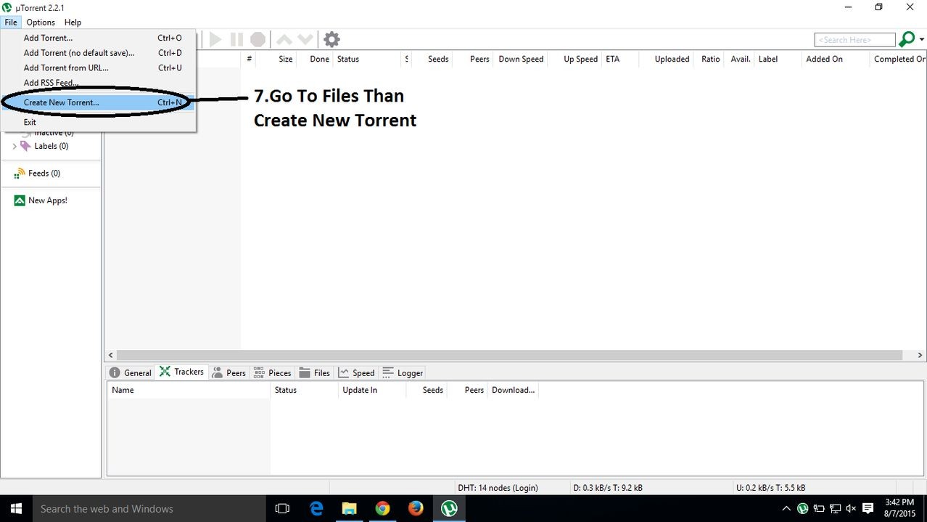Viewport: 927px width, 522px height.
Task: Select Labels (0) in the sidebar
Action: click(51, 146)
